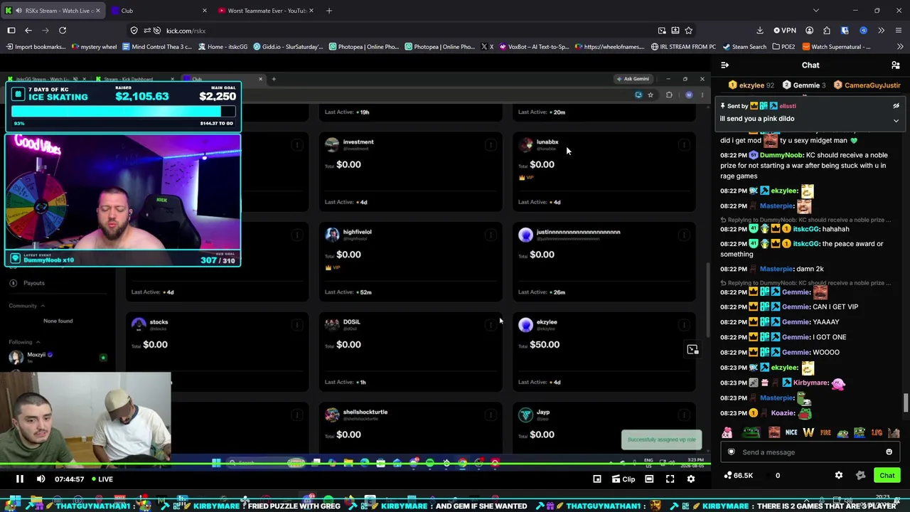Hide the pinned message with the eye icon
910x512 pixels.
tap(896, 106)
